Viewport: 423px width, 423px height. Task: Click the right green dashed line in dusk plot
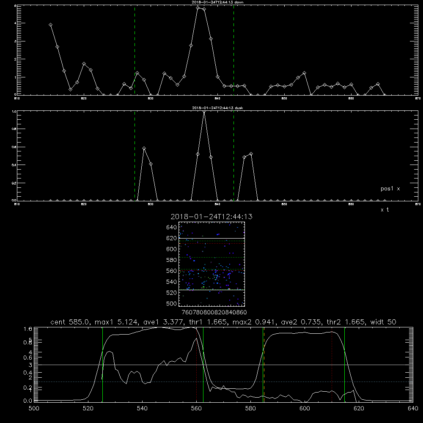tap(233, 156)
